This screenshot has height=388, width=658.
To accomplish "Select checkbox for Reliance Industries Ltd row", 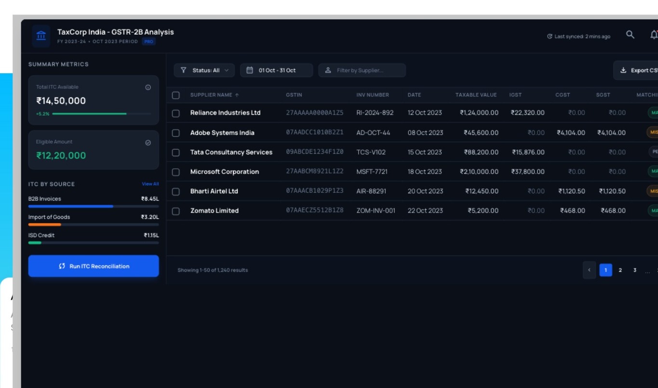I will (x=176, y=113).
